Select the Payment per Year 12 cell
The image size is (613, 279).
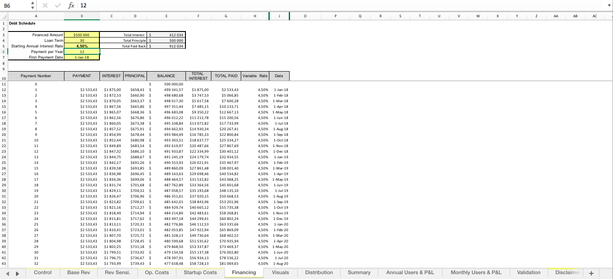pos(82,52)
